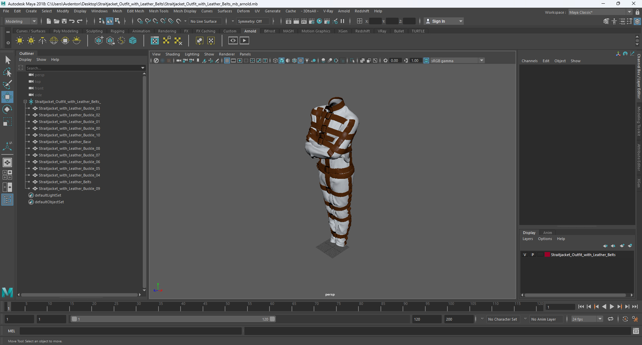Click the Arnold volume cube shelf icon

click(x=133, y=41)
